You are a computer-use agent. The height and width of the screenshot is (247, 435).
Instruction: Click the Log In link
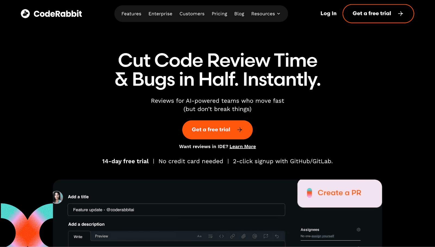[x=328, y=13]
